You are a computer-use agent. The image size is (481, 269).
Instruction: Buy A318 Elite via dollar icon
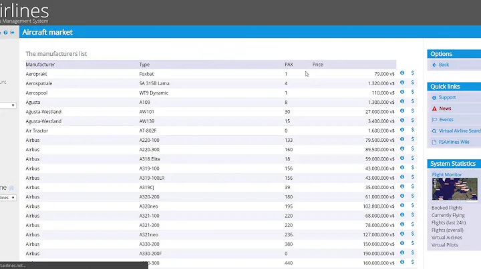[x=413, y=158]
